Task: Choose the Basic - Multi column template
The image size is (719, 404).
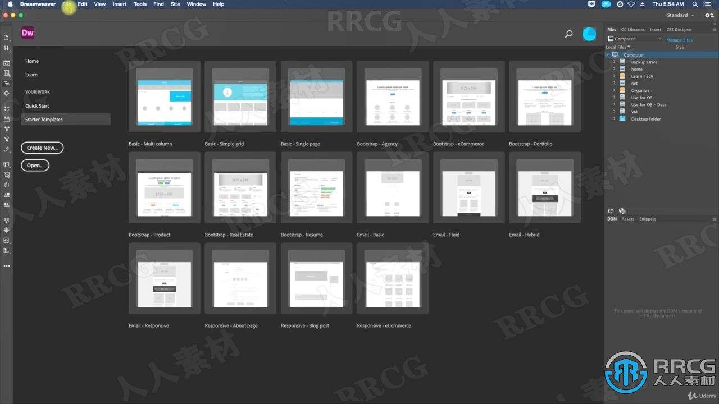Action: click(x=164, y=97)
